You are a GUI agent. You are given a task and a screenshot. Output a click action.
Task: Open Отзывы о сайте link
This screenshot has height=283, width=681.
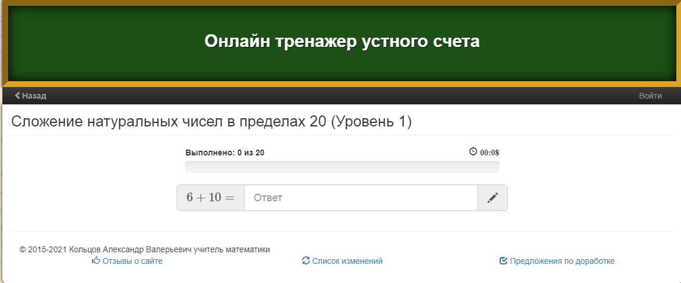coord(127,261)
